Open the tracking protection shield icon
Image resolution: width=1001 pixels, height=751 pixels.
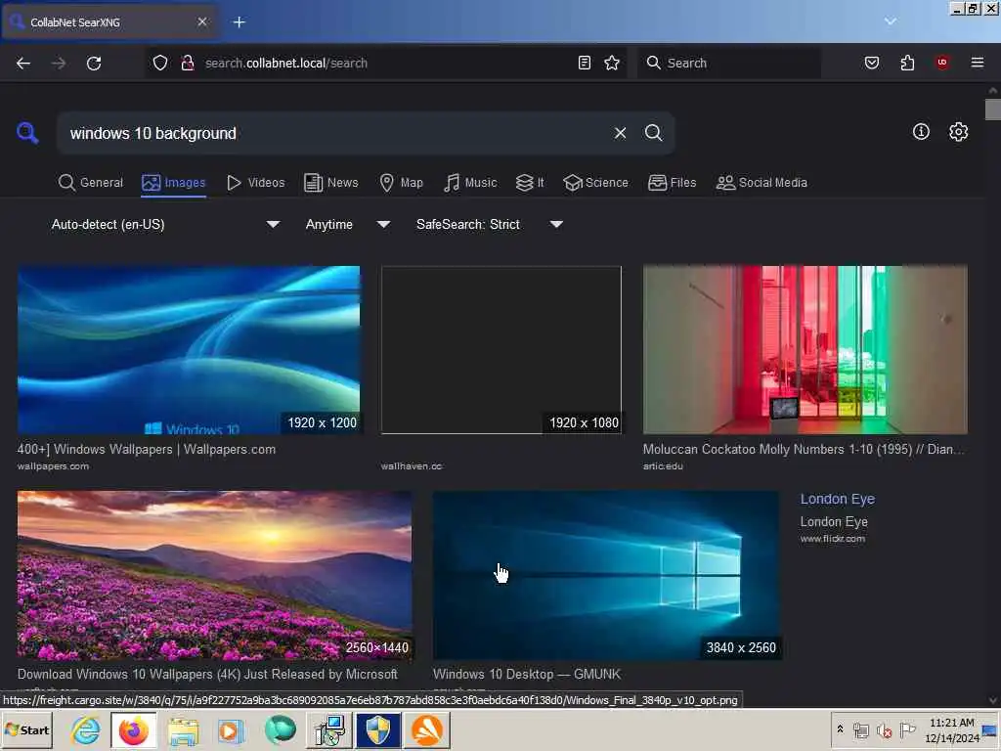tap(160, 63)
